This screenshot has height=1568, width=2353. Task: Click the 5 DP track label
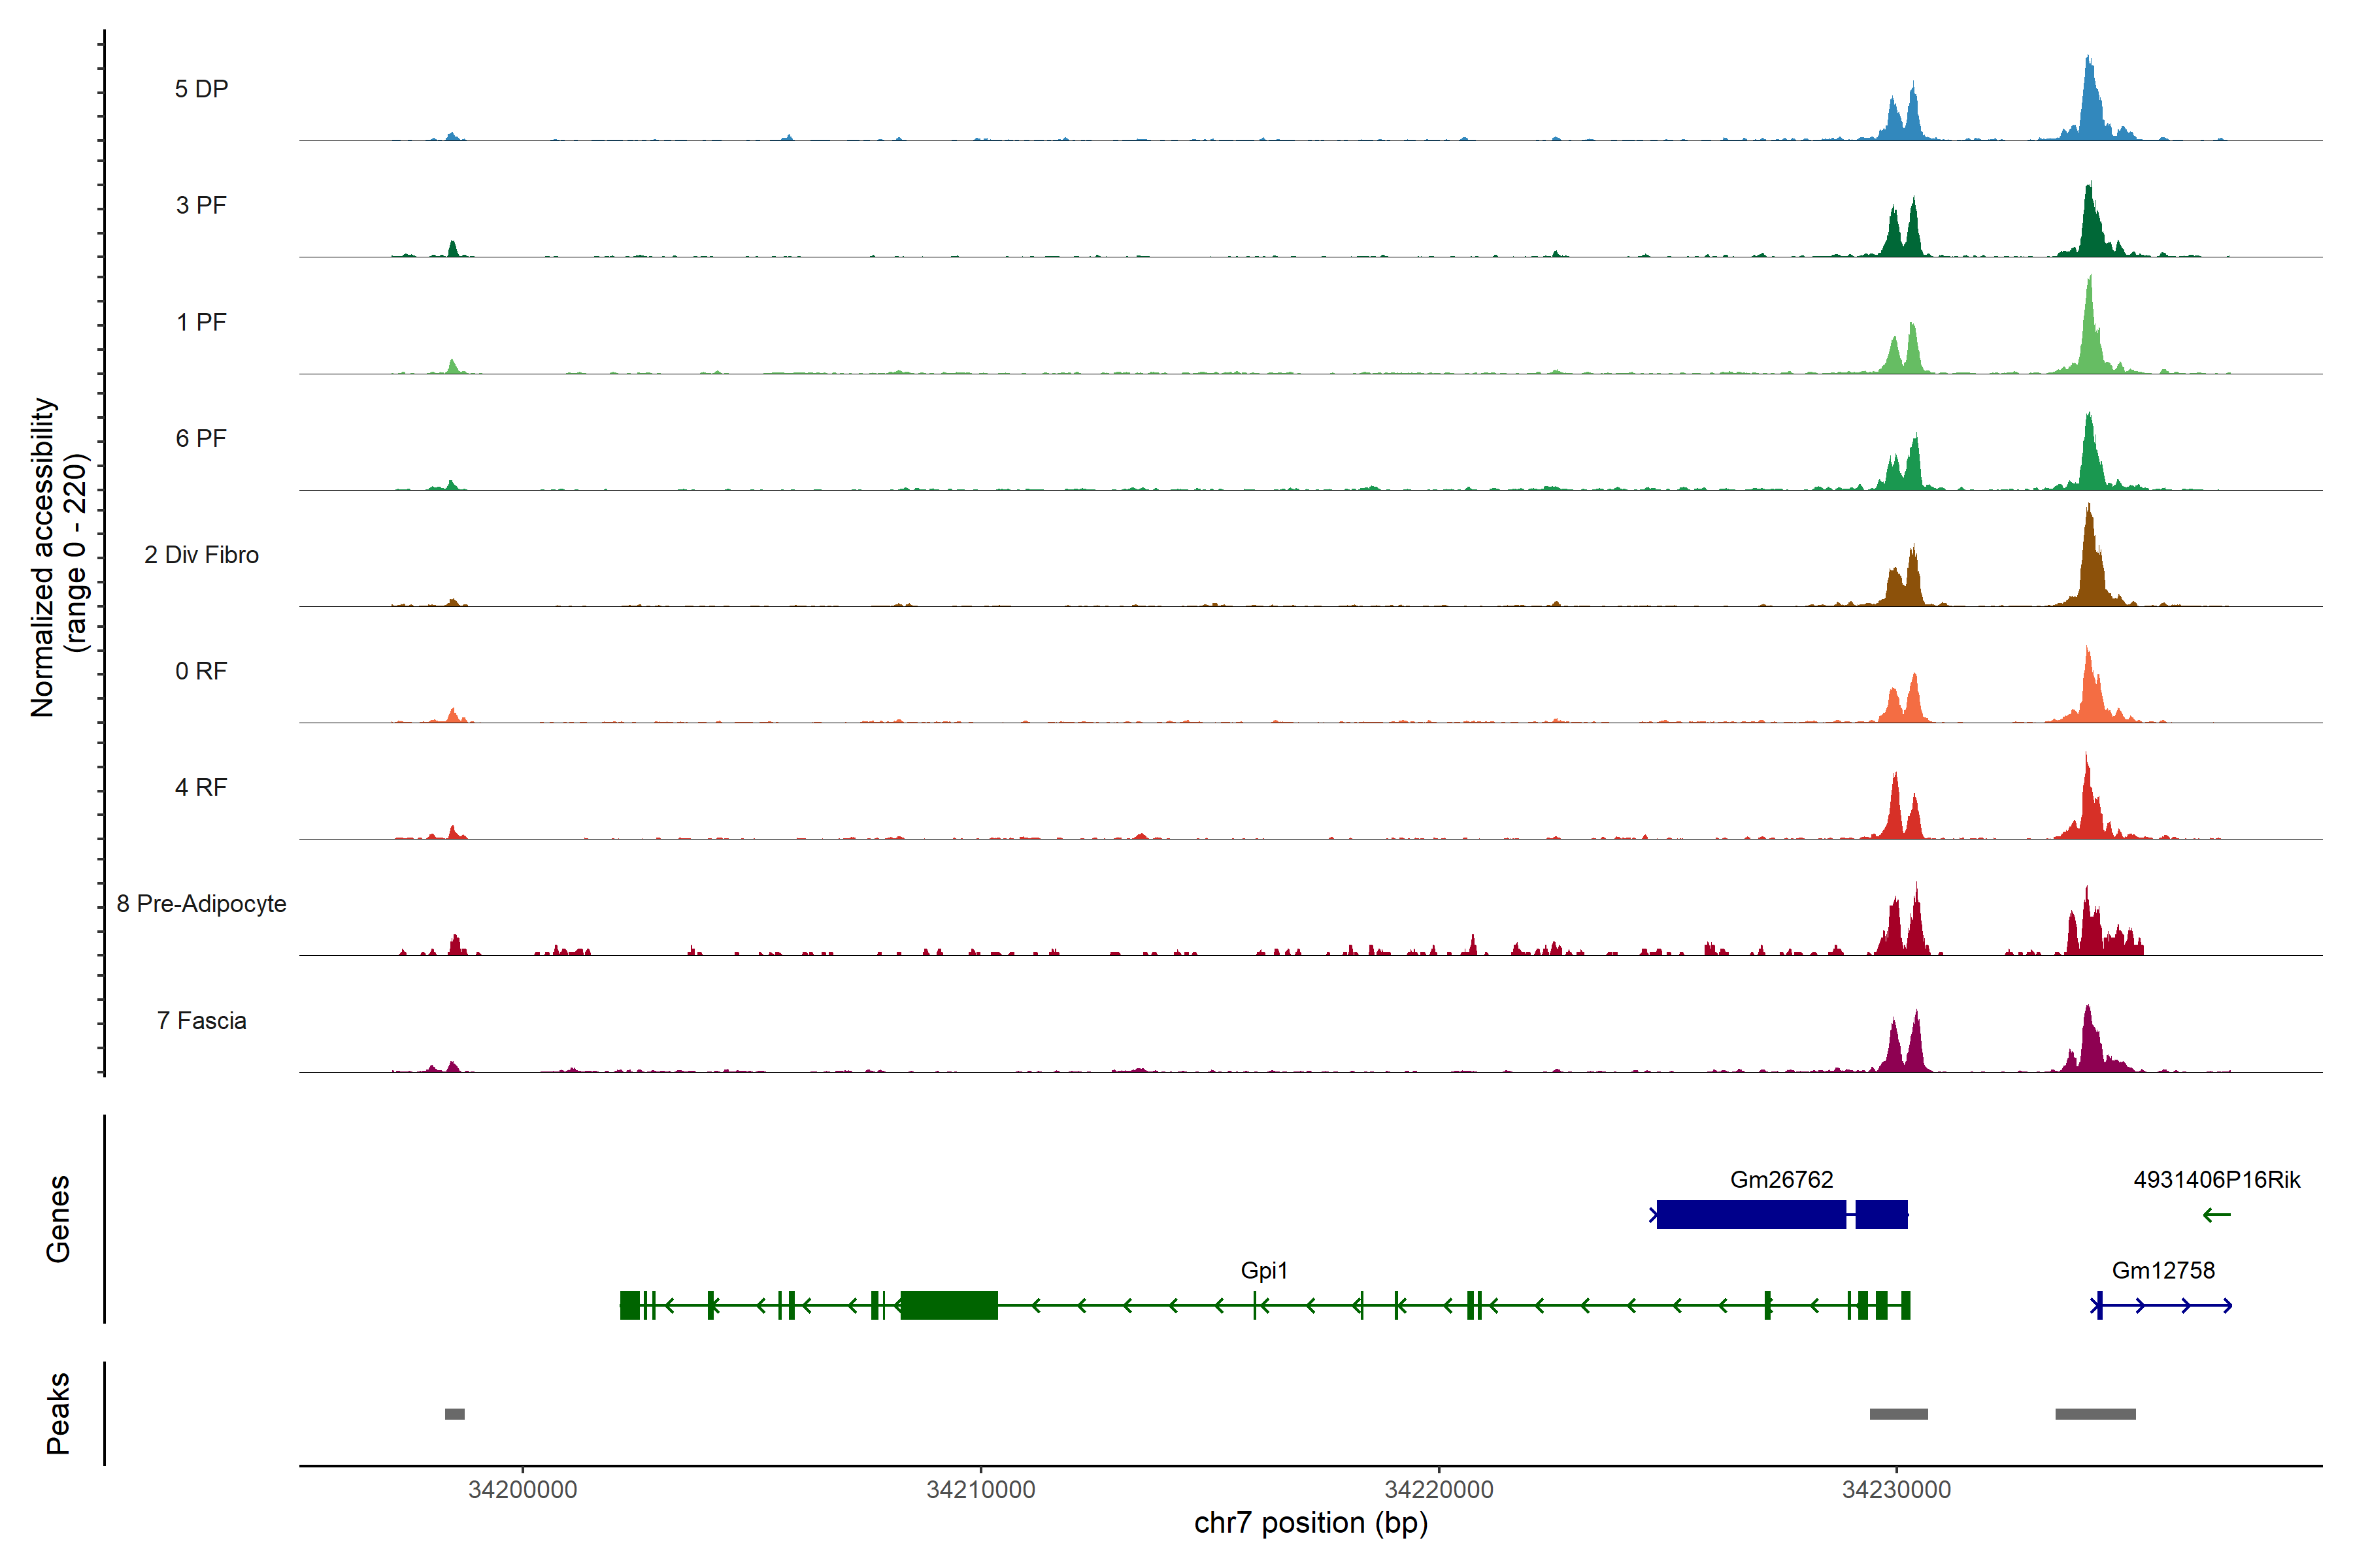(x=201, y=89)
